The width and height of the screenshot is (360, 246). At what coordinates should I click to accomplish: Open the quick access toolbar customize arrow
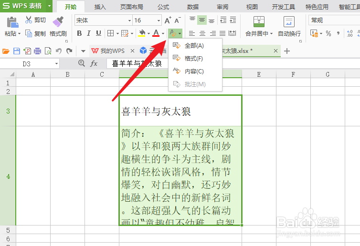[83, 51]
